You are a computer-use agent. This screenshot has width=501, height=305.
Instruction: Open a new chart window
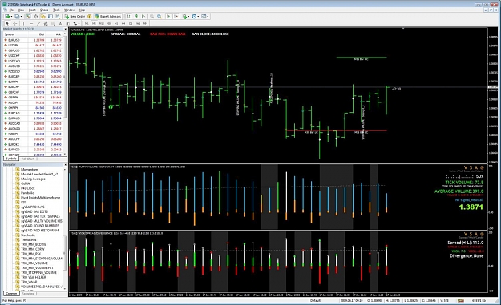pyautogui.click(x=6, y=16)
